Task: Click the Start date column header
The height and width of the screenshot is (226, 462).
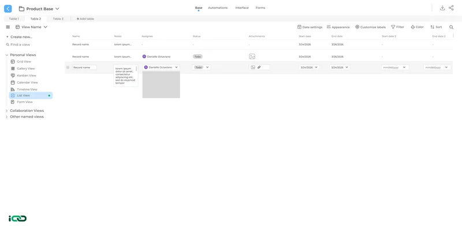Action: point(305,36)
